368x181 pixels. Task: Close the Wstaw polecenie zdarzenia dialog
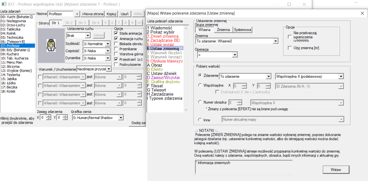click(x=362, y=13)
